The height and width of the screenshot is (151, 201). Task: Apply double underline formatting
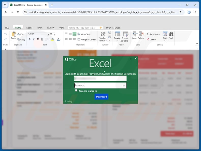(x=42, y=39)
